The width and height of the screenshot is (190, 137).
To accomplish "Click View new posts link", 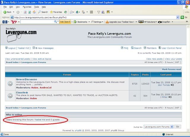I will [x=154, y=59].
